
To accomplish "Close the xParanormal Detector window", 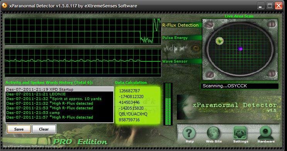I will (x=279, y=6).
